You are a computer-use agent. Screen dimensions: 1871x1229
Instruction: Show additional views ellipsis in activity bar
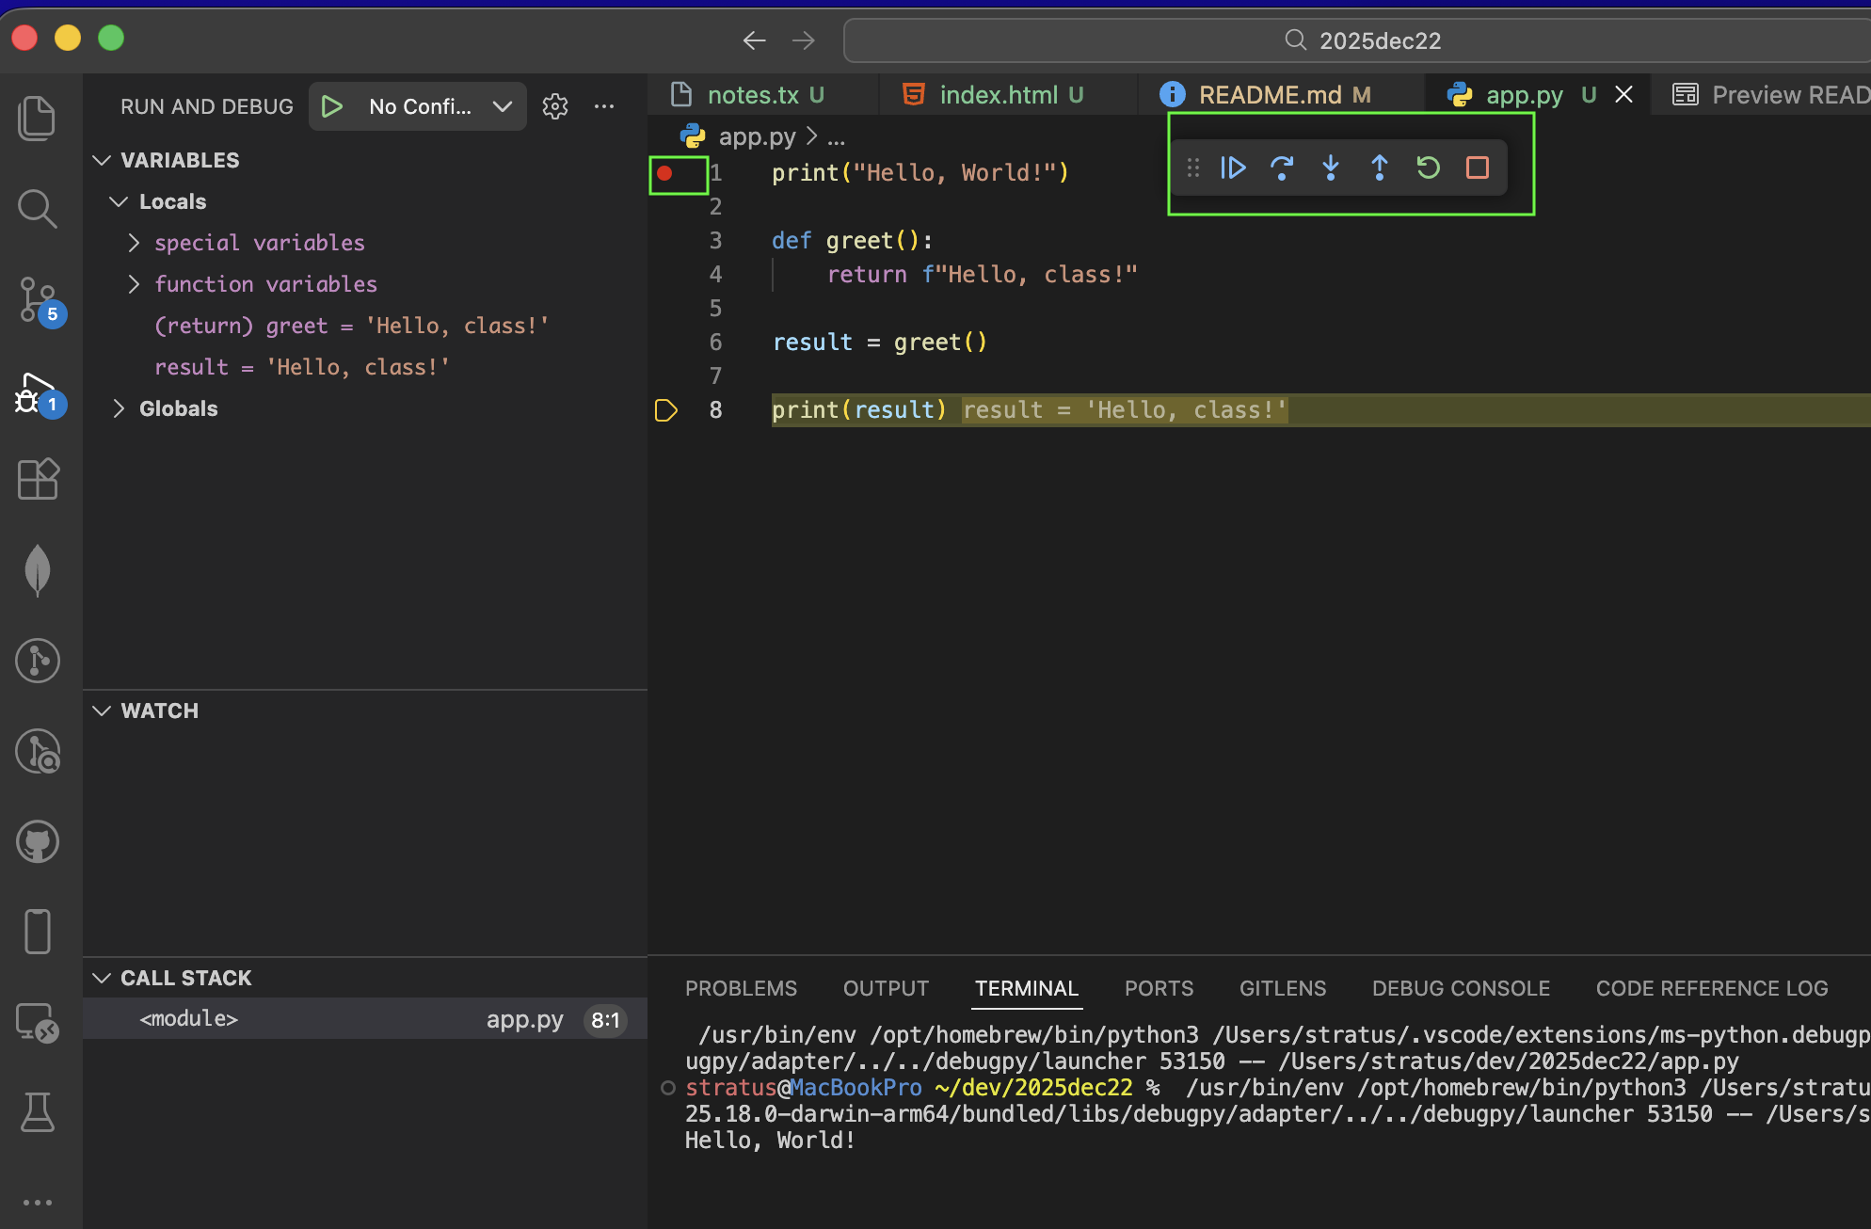pyautogui.click(x=38, y=1203)
